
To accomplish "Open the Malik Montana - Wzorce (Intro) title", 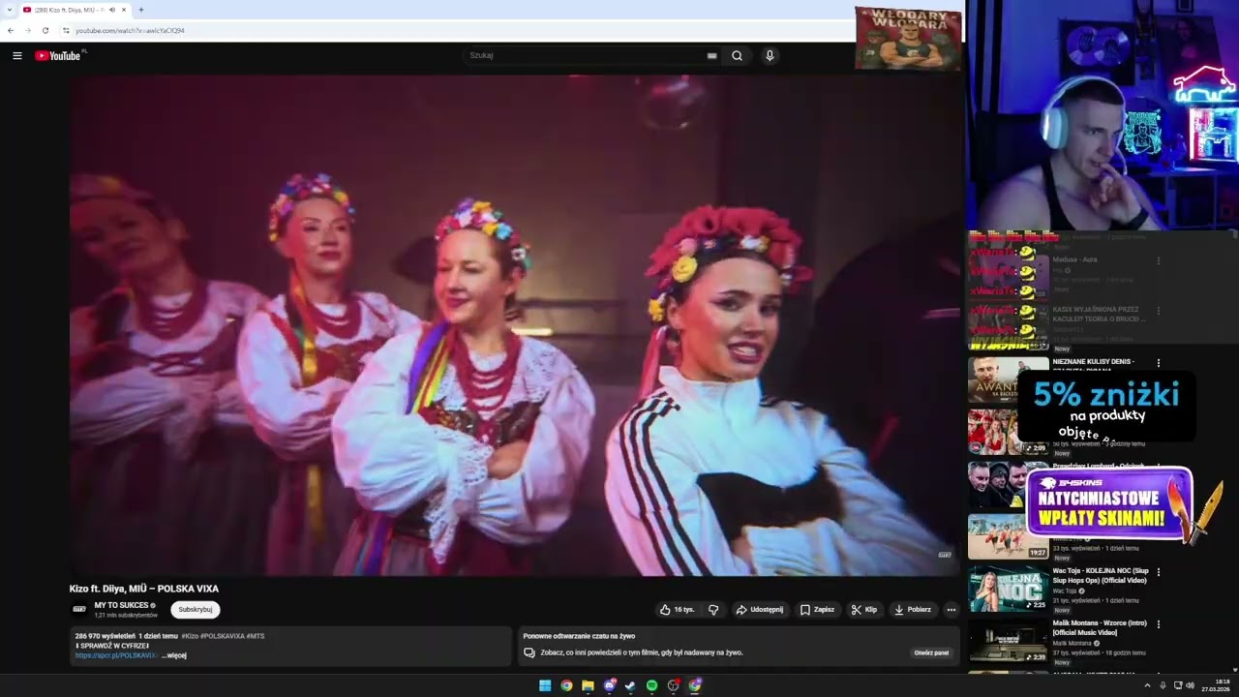I will [1101, 627].
